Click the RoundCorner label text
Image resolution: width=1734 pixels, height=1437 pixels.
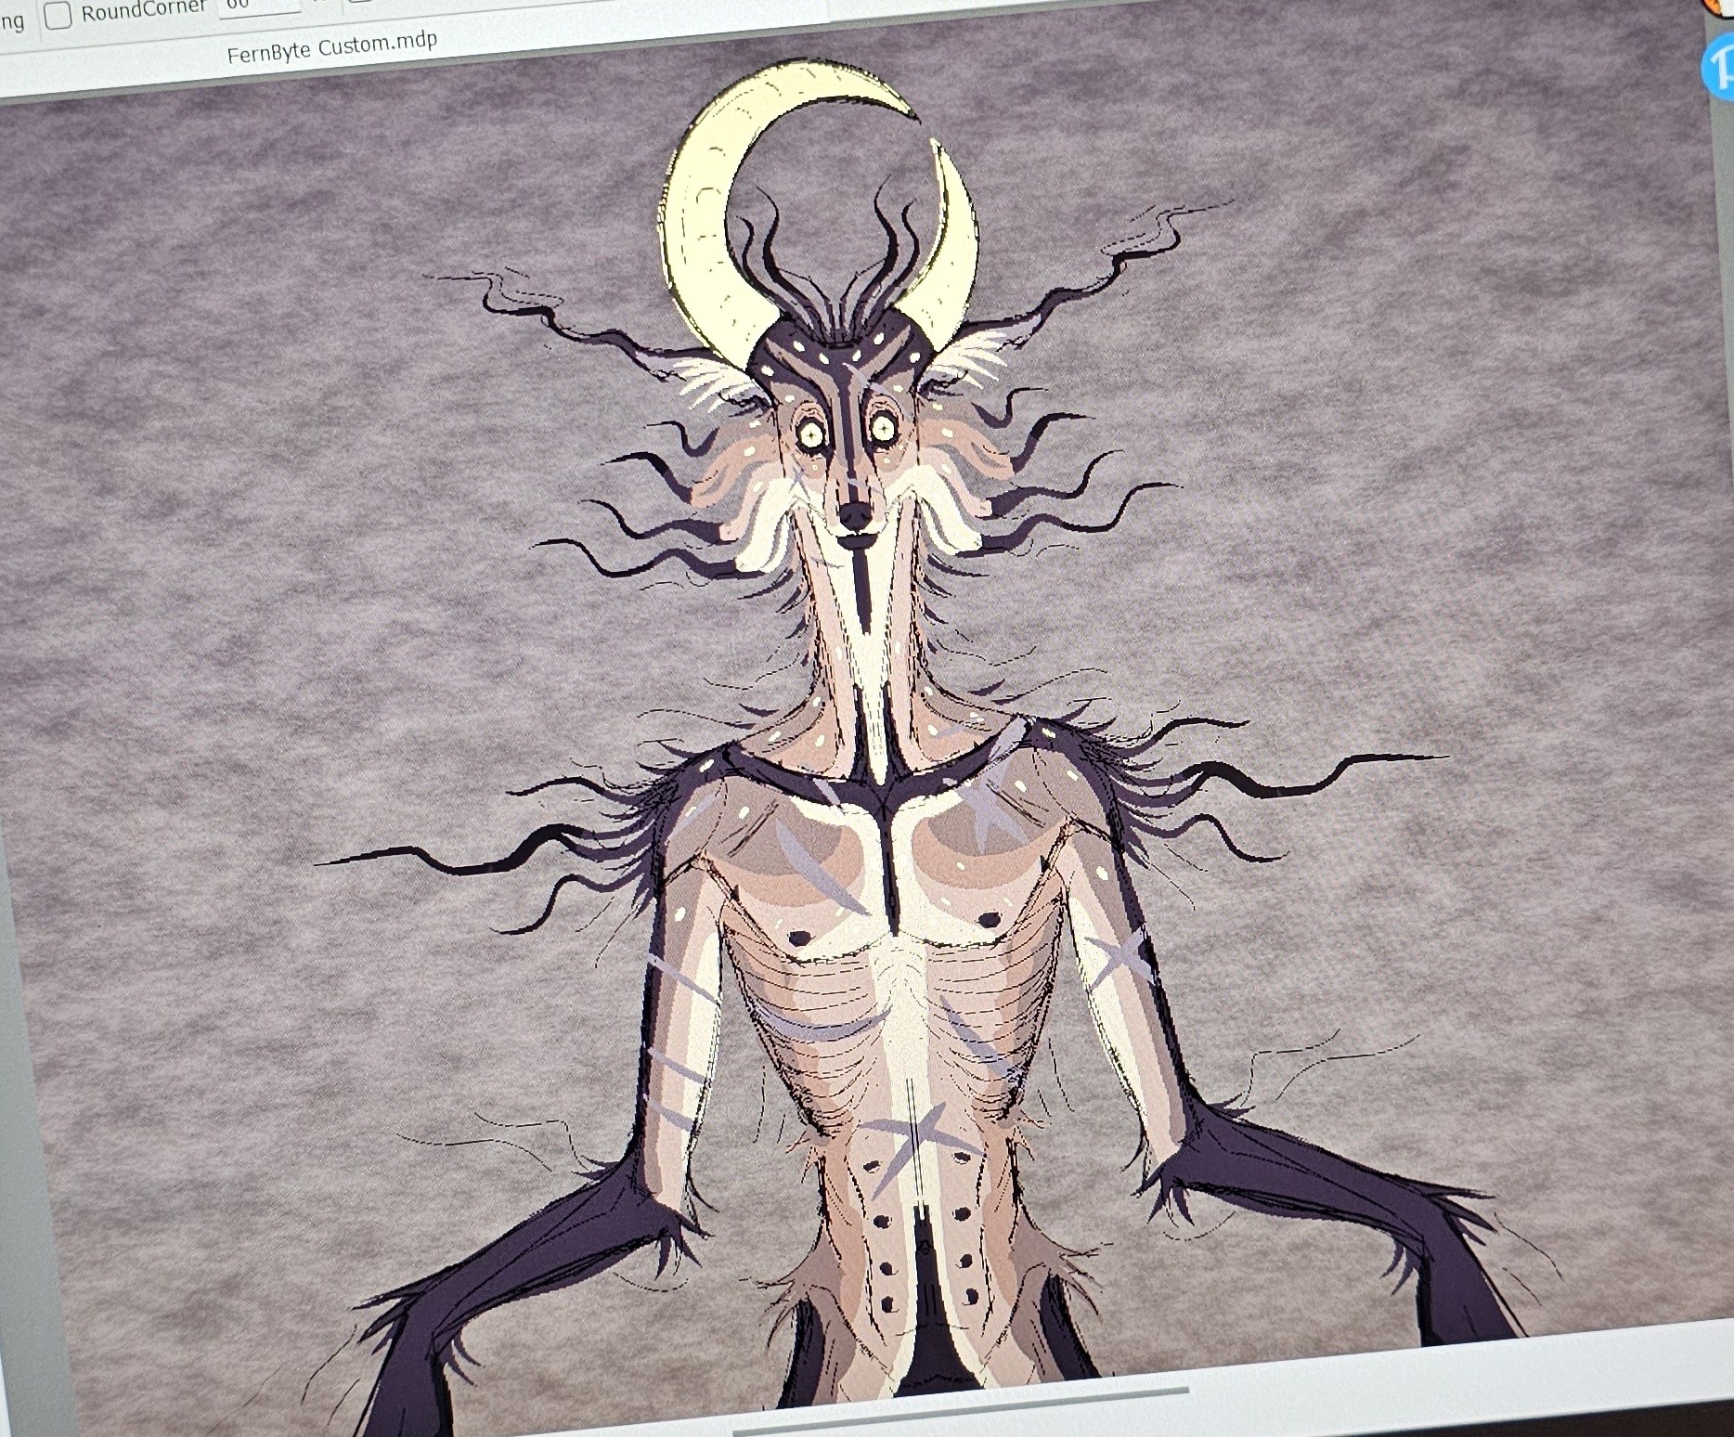tap(143, 11)
